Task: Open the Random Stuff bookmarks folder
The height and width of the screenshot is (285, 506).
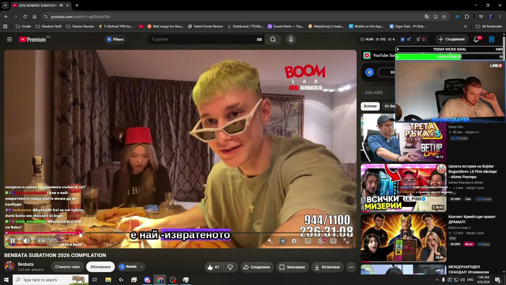Action: click(49, 27)
